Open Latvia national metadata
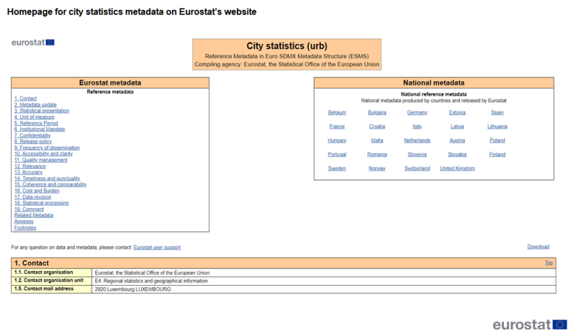The width and height of the screenshot is (576, 336). pos(457,127)
